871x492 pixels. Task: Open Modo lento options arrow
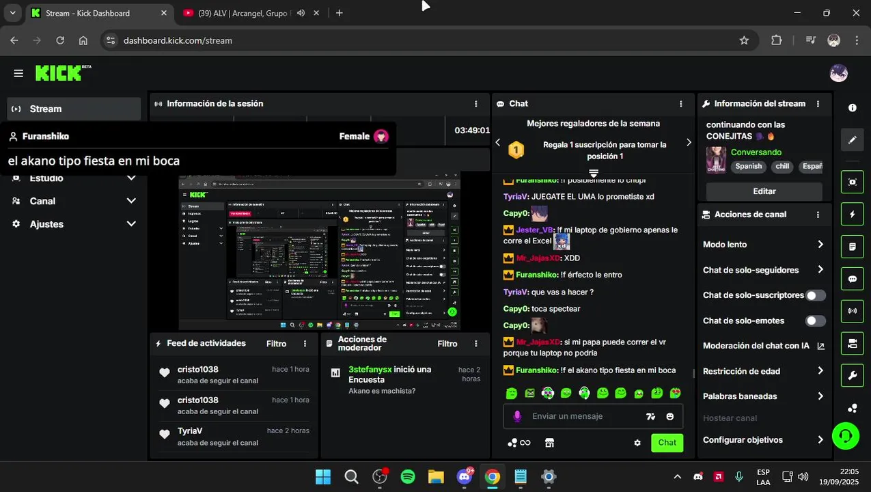(820, 245)
